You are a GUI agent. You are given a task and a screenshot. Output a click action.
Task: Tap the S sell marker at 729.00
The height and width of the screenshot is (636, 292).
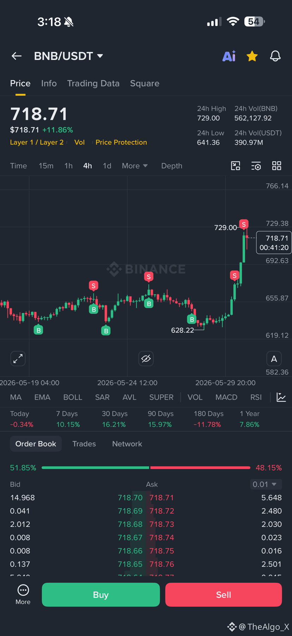click(244, 224)
